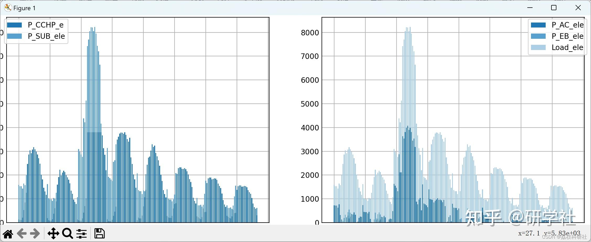Click the P_AC_ele legend color swatch
The height and width of the screenshot is (242, 591).
pos(538,25)
